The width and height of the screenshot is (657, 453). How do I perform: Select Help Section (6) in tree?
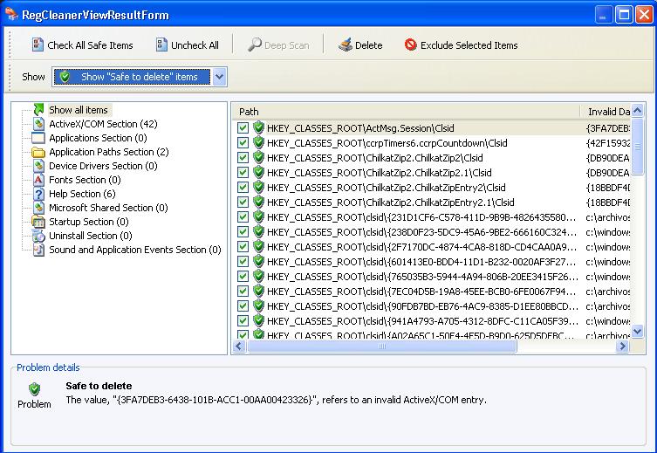pos(82,194)
